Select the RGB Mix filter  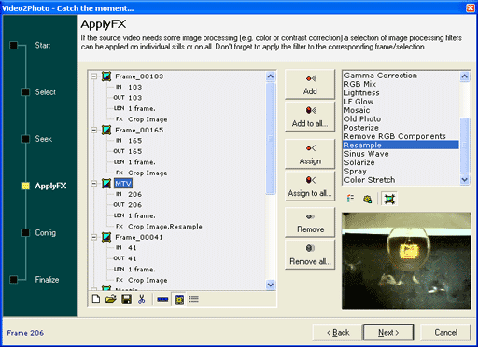(401, 84)
